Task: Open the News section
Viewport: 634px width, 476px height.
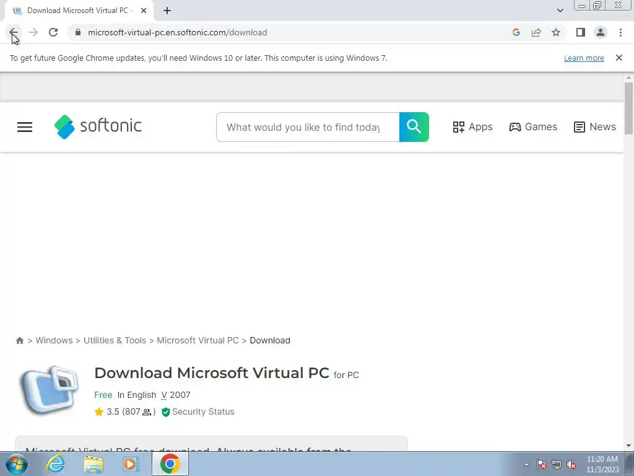Action: (x=595, y=127)
